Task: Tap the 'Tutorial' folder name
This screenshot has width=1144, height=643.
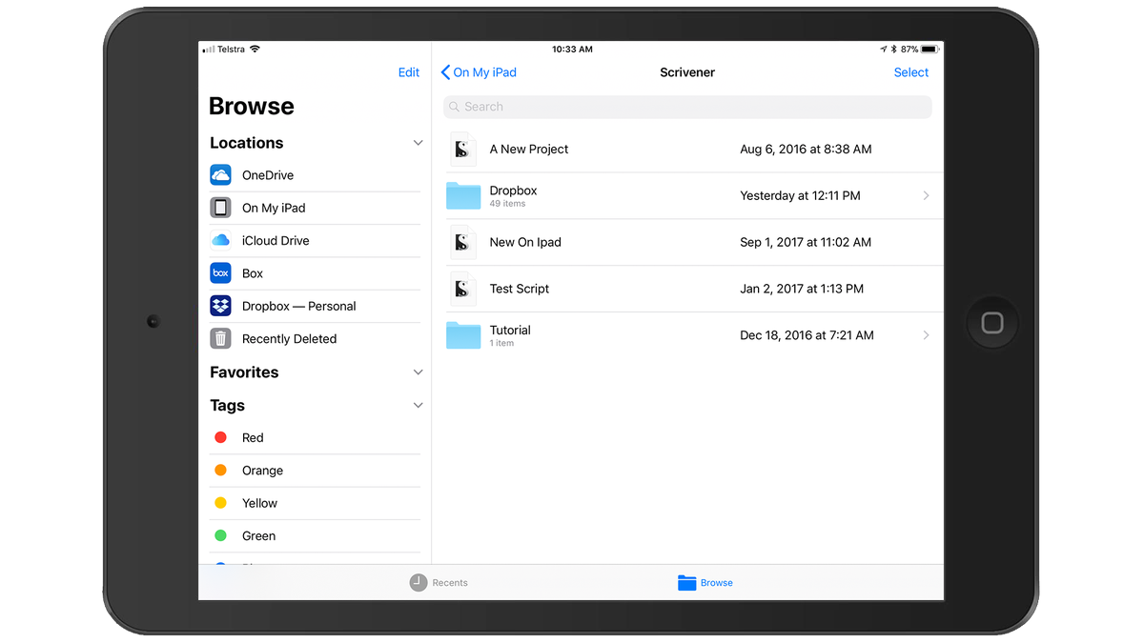Action: [x=510, y=331]
